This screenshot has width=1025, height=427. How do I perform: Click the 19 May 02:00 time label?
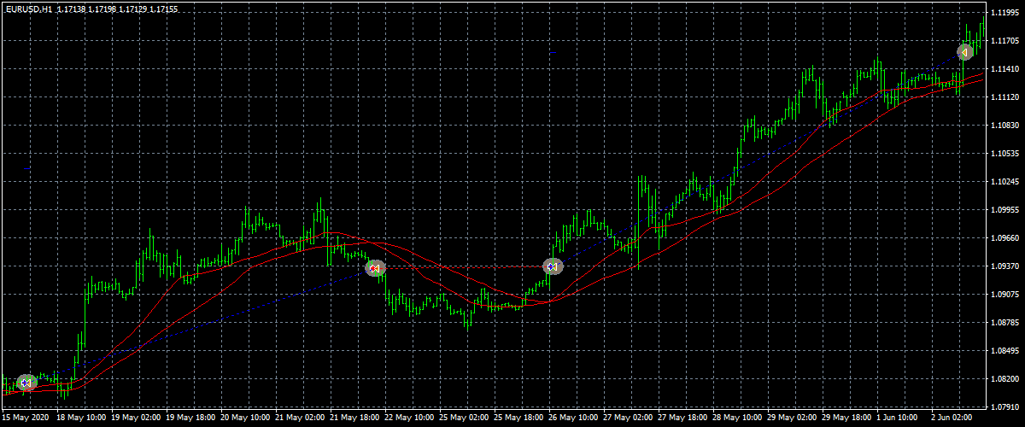click(x=136, y=418)
